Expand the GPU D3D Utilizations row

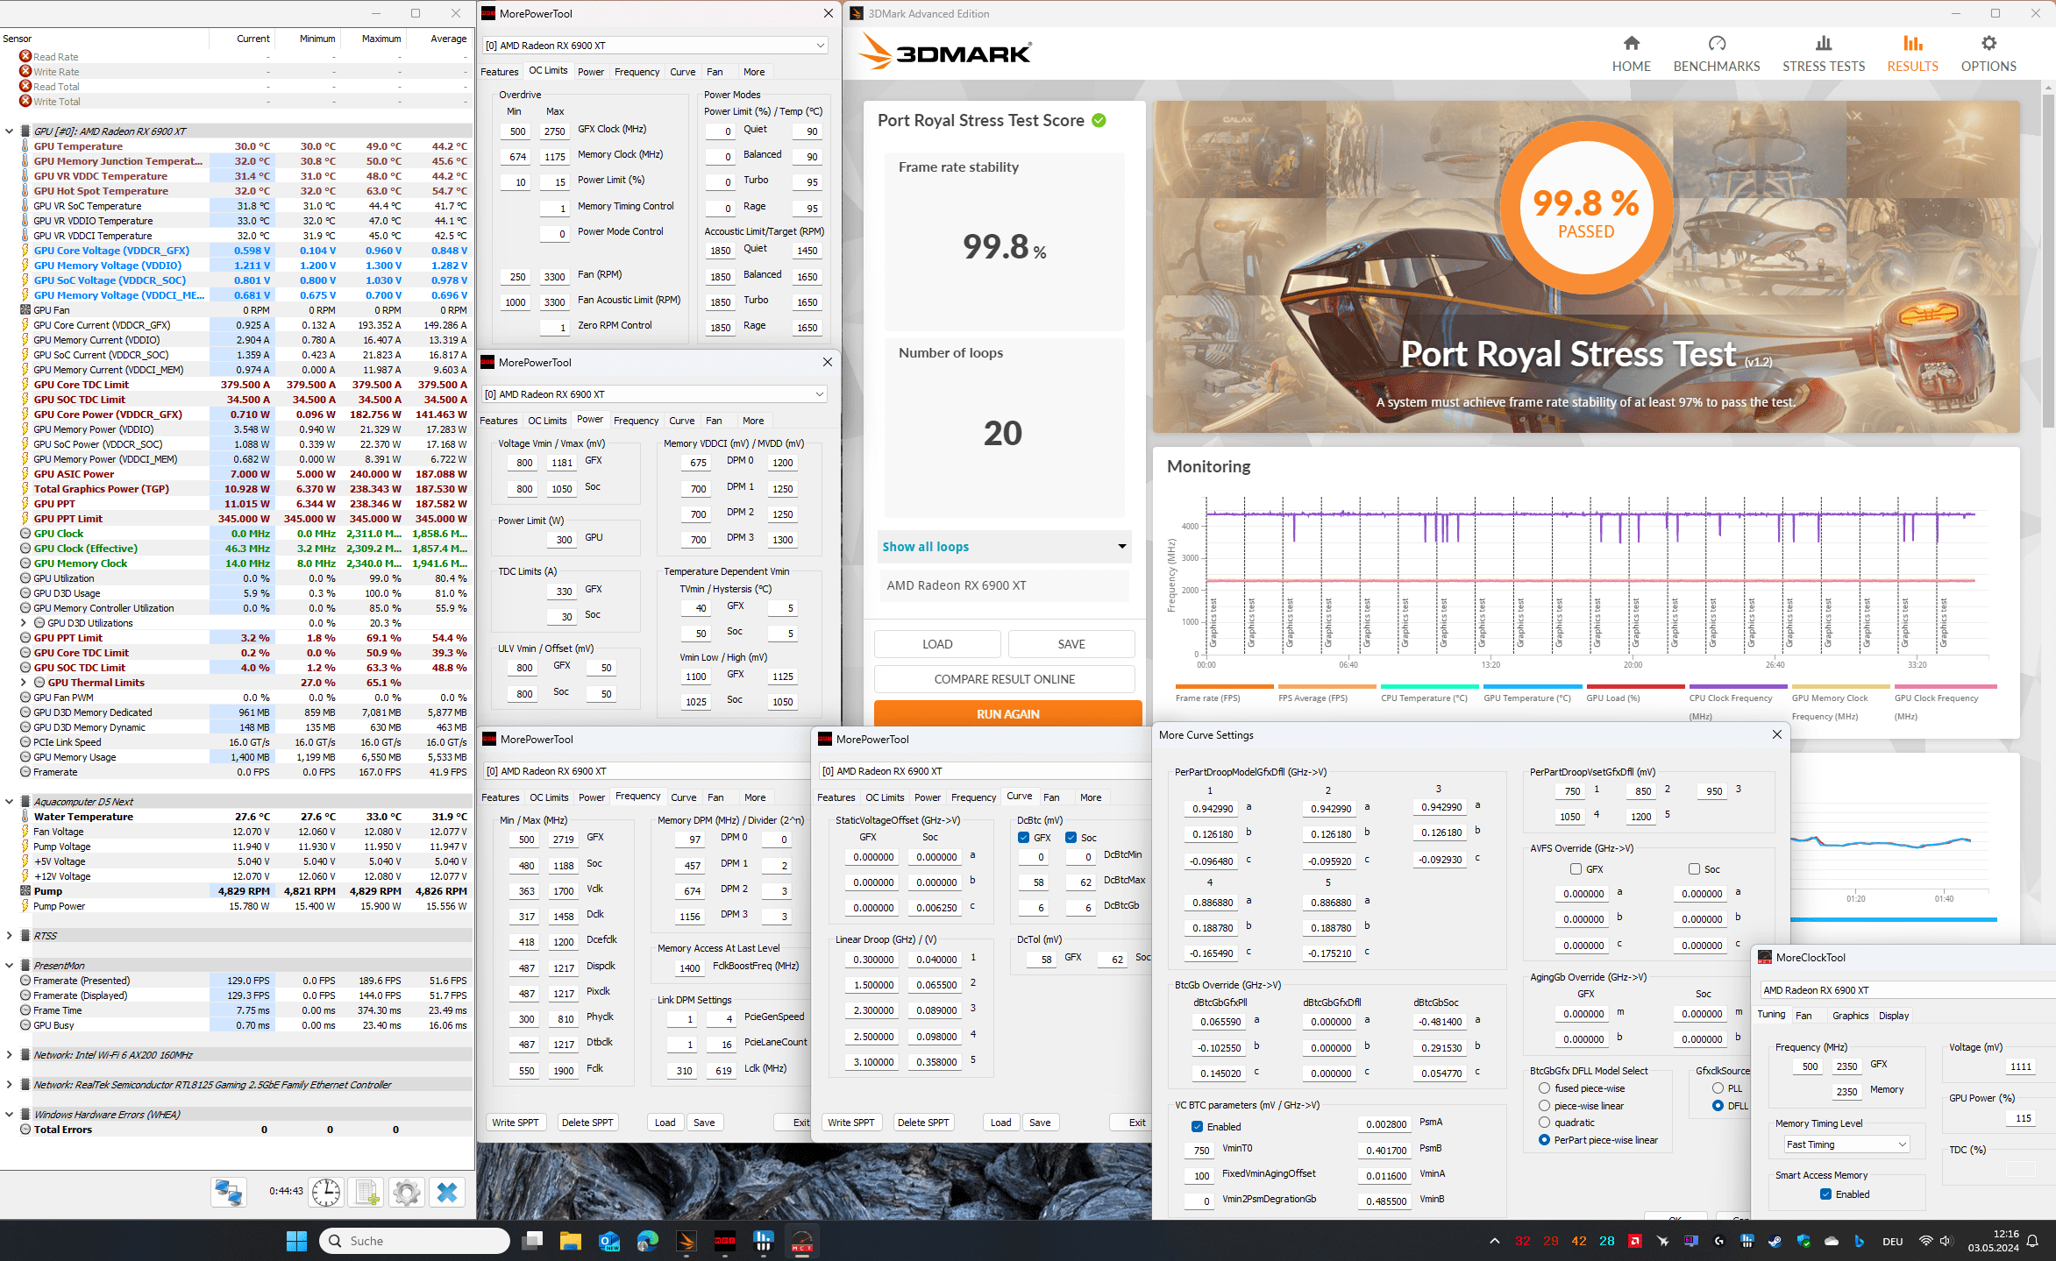[24, 623]
